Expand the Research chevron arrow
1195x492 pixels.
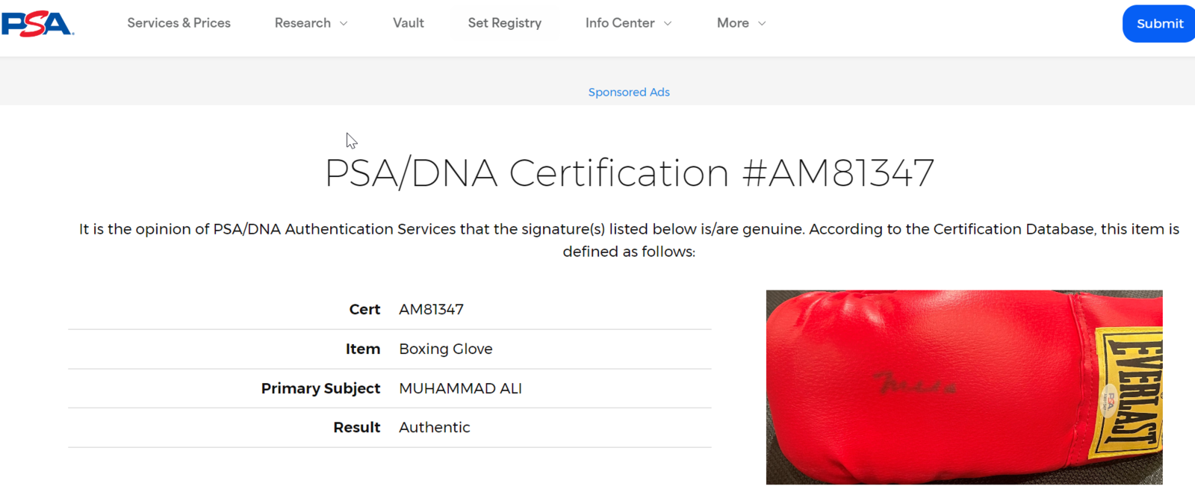click(344, 24)
